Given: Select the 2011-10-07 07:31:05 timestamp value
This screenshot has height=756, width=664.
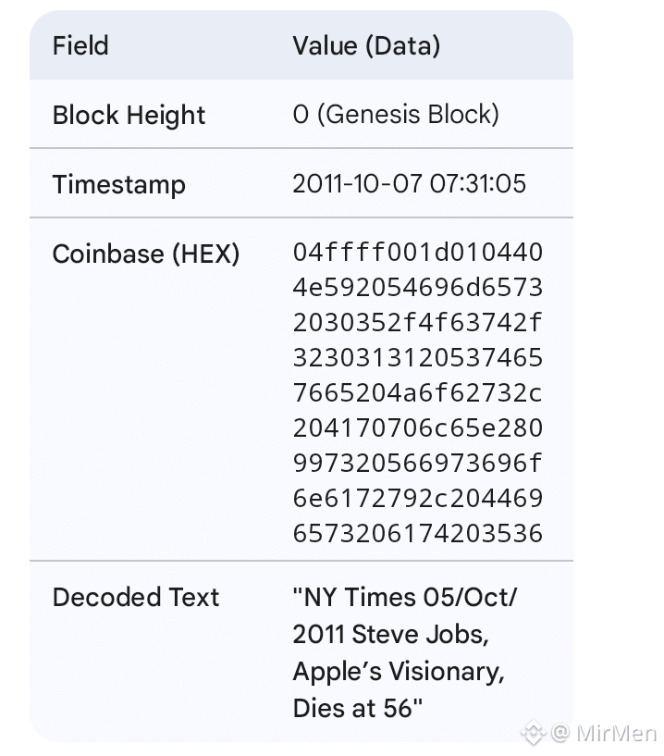Looking at the screenshot, I should [x=409, y=183].
